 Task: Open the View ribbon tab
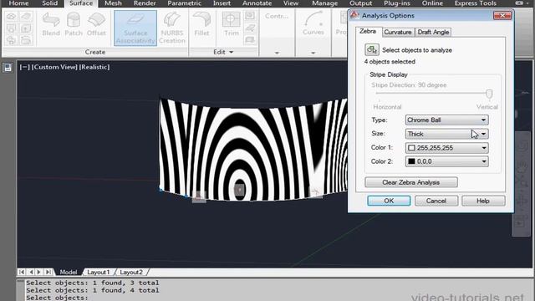point(291,3)
